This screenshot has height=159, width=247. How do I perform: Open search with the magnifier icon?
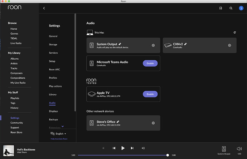point(231,8)
